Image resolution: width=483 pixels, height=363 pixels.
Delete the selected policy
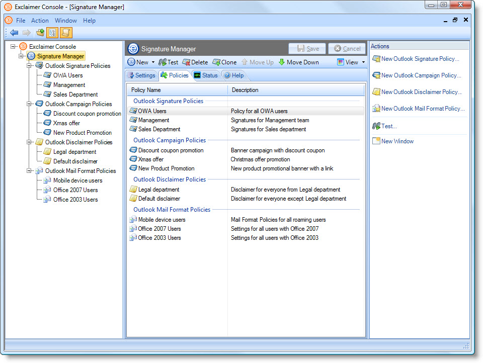(195, 62)
